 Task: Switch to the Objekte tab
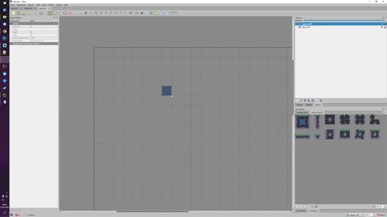click(x=309, y=105)
